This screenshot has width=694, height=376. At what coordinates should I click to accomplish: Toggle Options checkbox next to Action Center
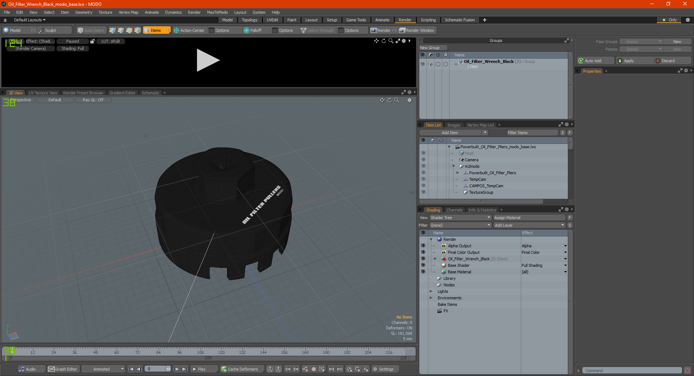tap(212, 30)
